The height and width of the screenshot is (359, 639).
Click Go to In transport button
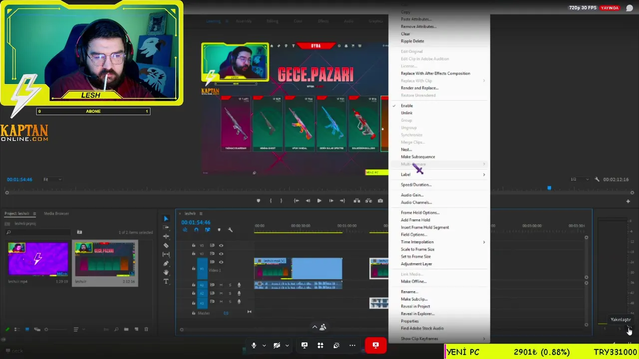point(297,201)
